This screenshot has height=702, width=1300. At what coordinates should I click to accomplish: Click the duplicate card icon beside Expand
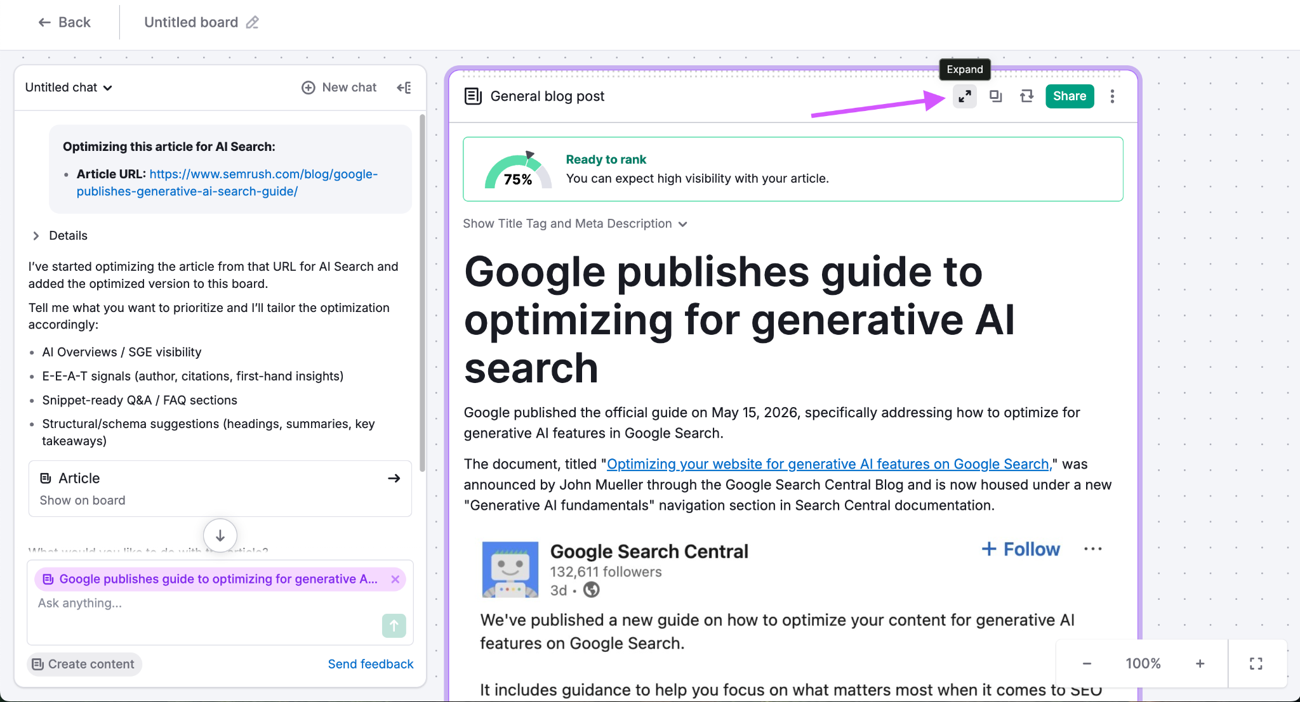pyautogui.click(x=995, y=96)
